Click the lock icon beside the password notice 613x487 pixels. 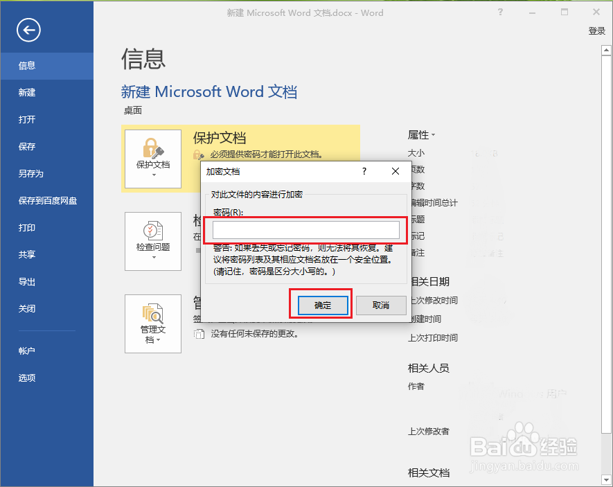[x=199, y=154]
